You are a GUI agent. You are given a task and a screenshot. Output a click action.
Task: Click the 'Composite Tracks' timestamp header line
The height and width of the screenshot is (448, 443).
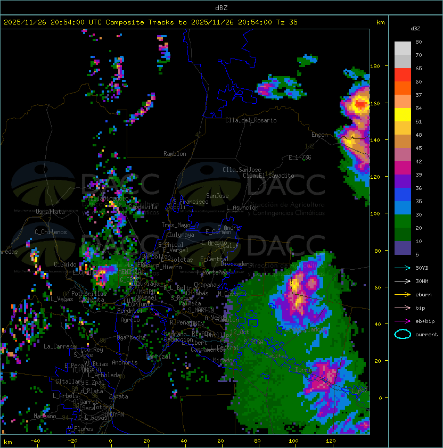(x=151, y=22)
